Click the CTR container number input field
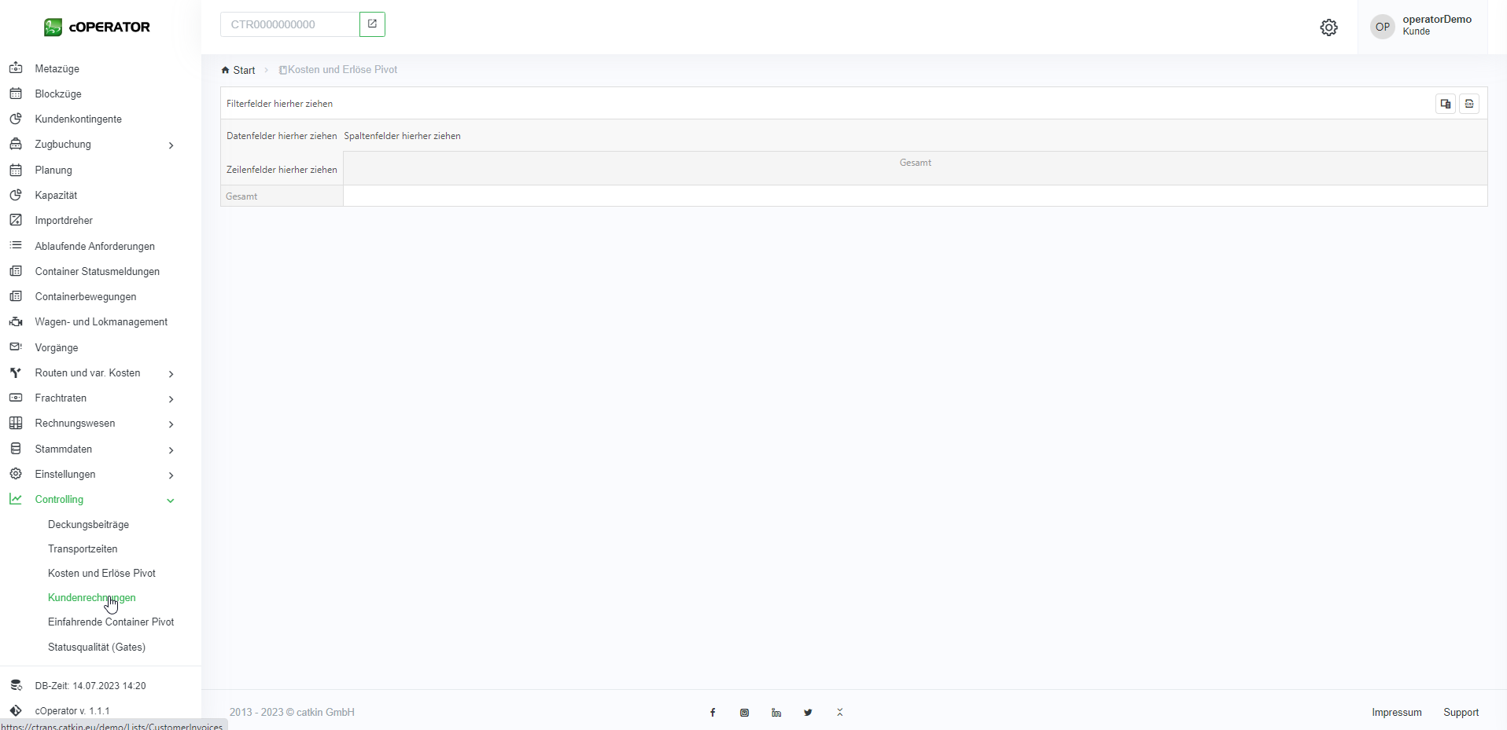Image resolution: width=1507 pixels, height=730 pixels. [289, 24]
